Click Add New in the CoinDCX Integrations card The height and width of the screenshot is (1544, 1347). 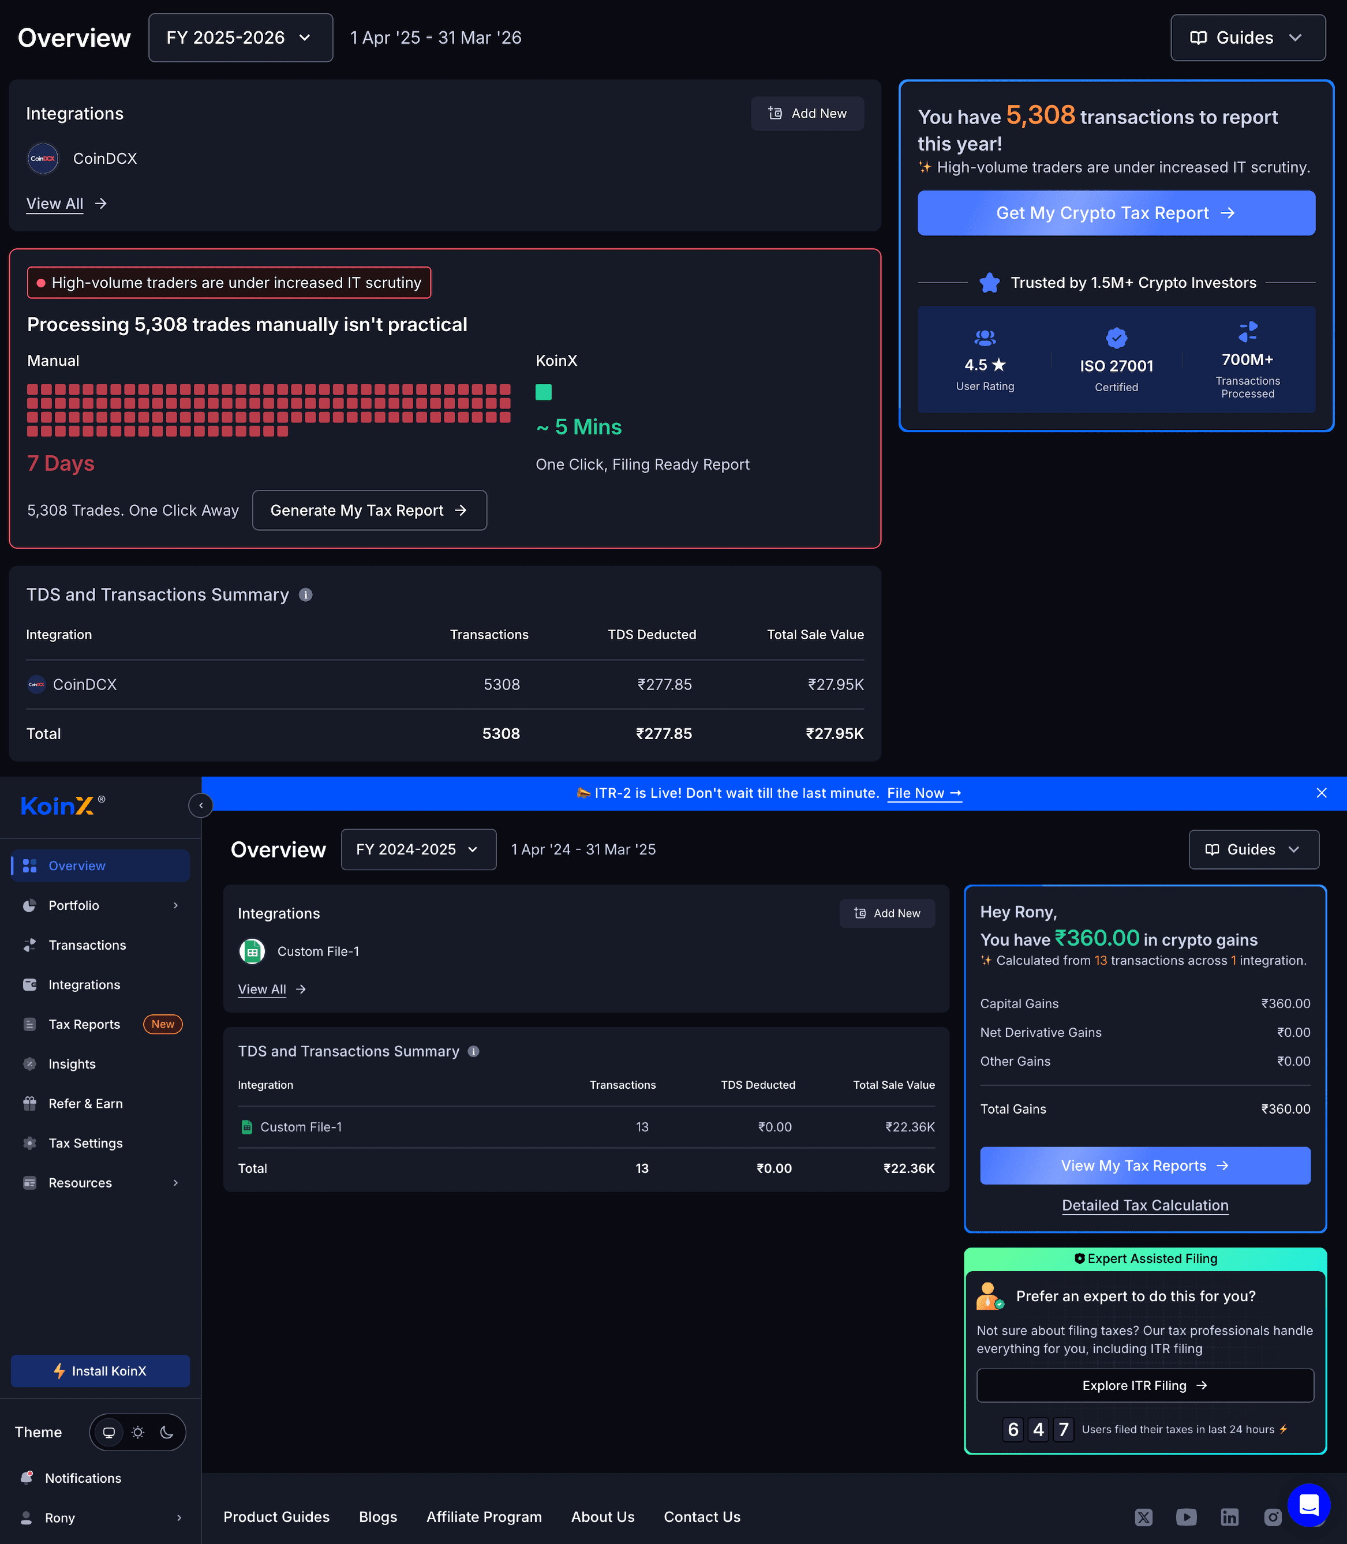click(x=807, y=114)
